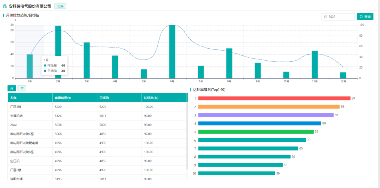
Task: Click the purple rank 3 bar
Action: click(x=266, y=115)
